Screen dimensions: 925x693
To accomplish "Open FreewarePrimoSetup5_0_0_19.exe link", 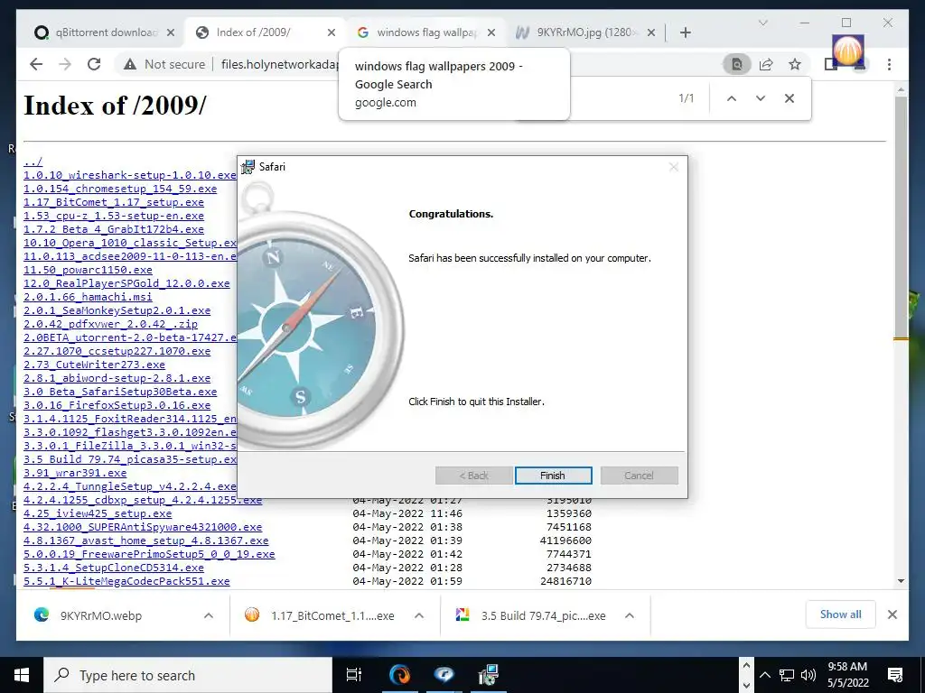I will coord(149,554).
